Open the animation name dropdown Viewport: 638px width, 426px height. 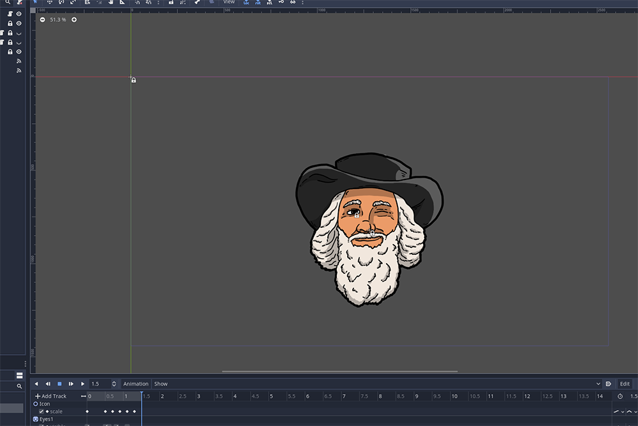click(376, 384)
